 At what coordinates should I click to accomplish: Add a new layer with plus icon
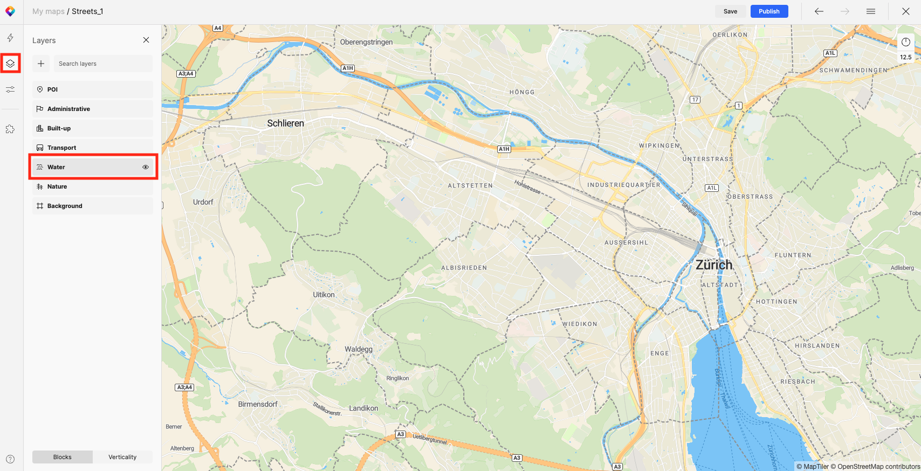41,64
